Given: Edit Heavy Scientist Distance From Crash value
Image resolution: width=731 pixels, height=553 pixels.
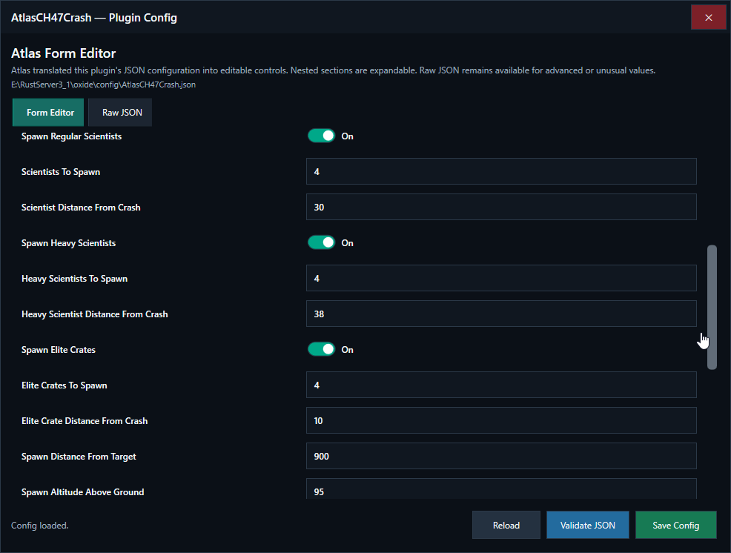Looking at the screenshot, I should pos(501,314).
